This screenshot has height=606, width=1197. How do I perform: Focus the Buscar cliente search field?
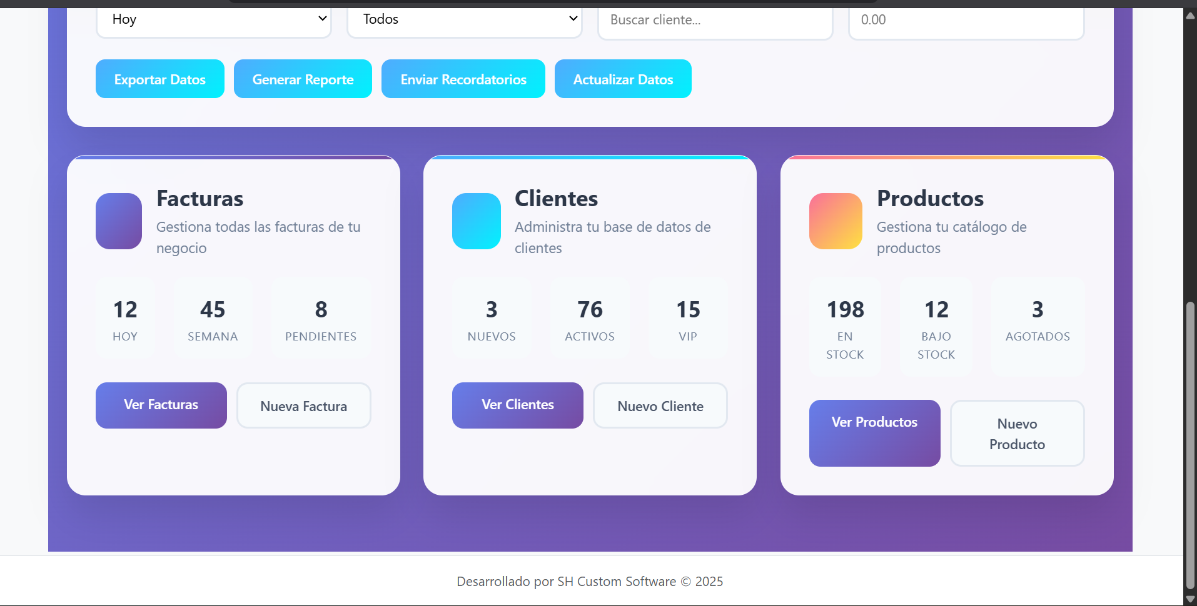click(715, 20)
